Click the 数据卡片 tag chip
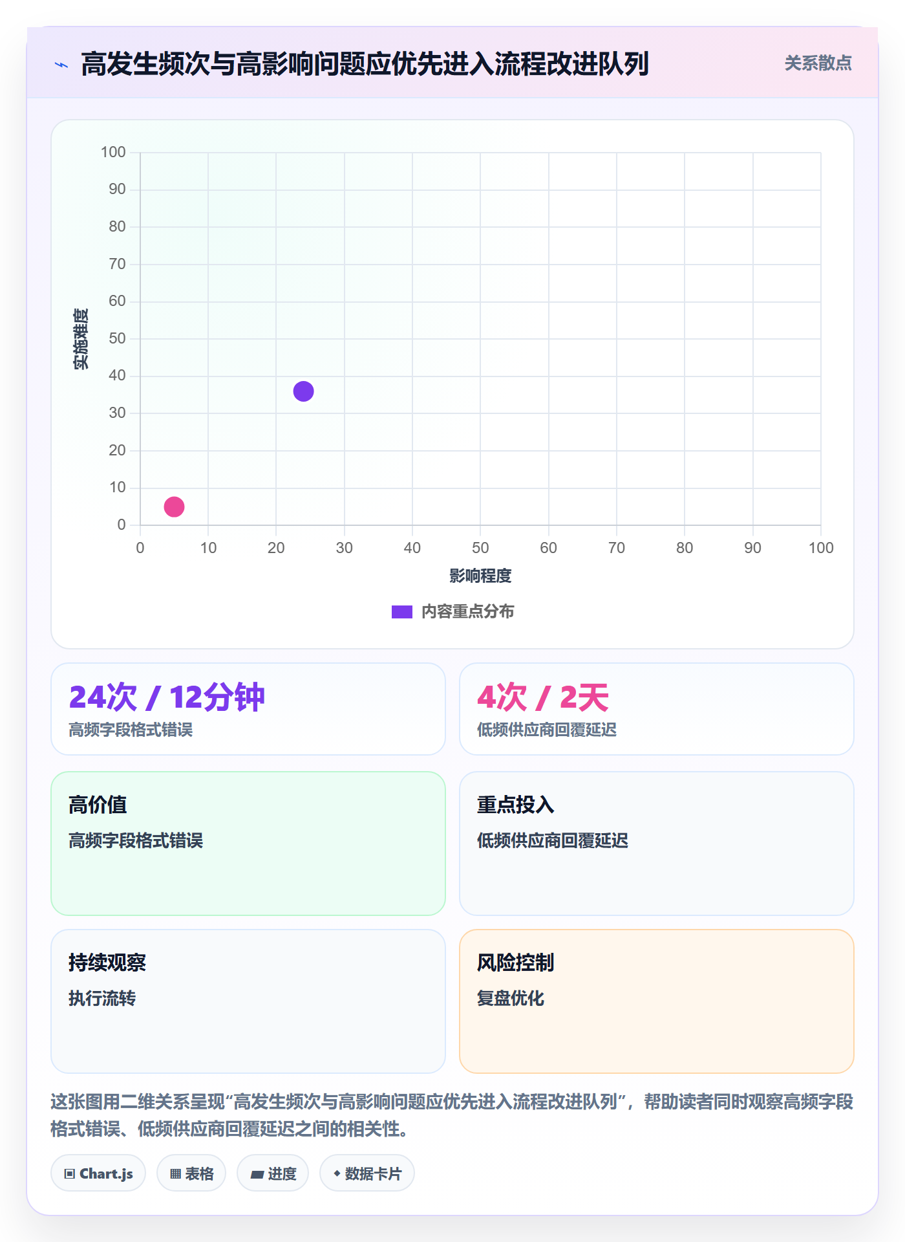The width and height of the screenshot is (905, 1242). click(367, 1173)
